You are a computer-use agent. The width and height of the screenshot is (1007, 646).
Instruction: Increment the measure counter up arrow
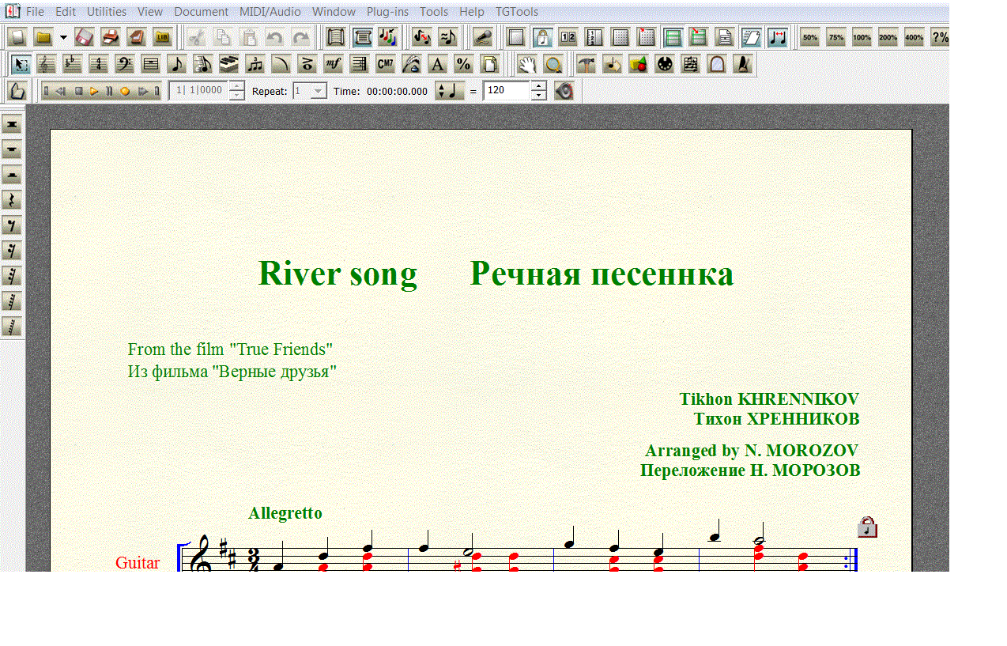tap(237, 86)
